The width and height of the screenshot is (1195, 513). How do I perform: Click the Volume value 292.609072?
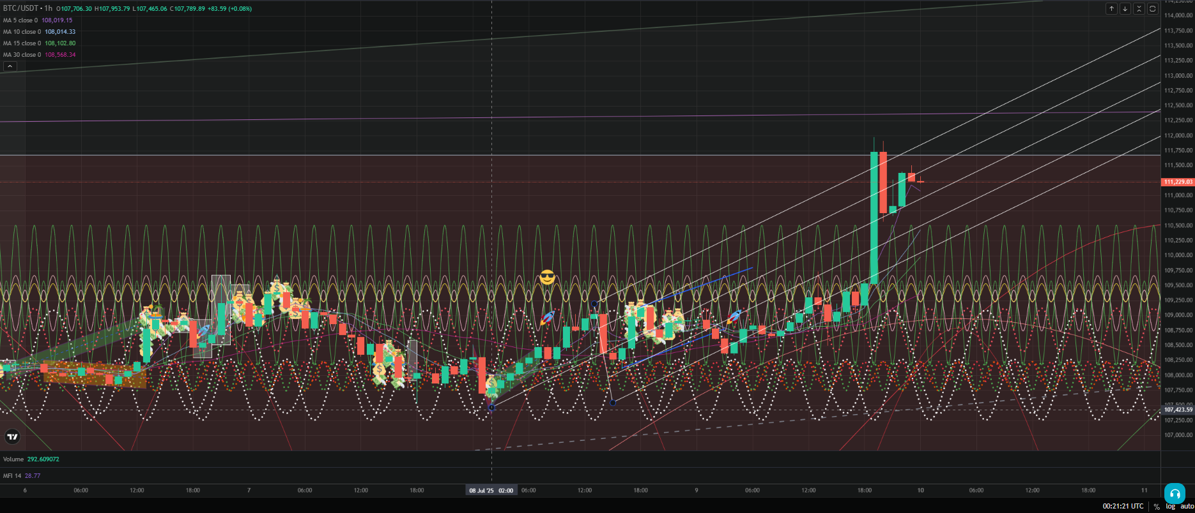click(x=43, y=459)
